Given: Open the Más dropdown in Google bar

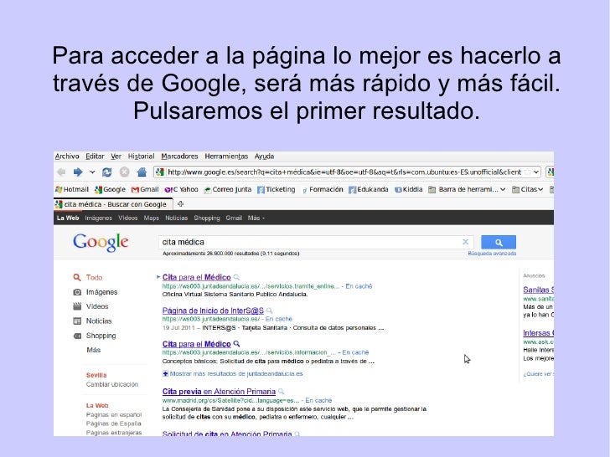Looking at the screenshot, I should pos(256,218).
